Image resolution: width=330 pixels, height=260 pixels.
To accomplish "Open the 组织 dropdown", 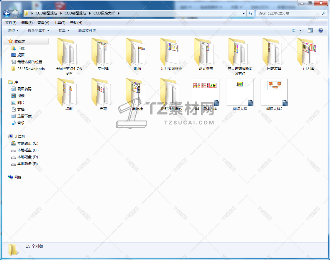I will 13,30.
